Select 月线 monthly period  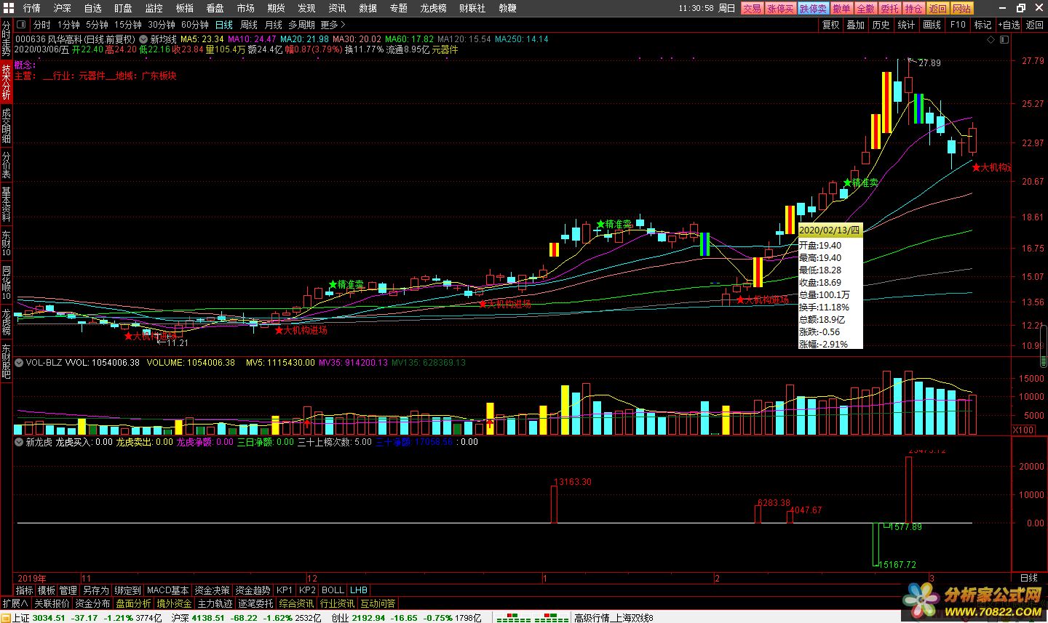click(x=274, y=25)
